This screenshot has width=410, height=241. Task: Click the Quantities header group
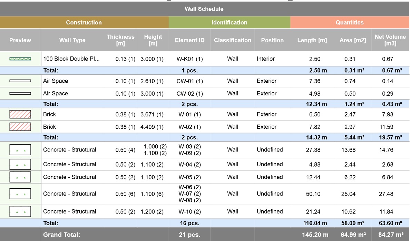tap(350, 22)
